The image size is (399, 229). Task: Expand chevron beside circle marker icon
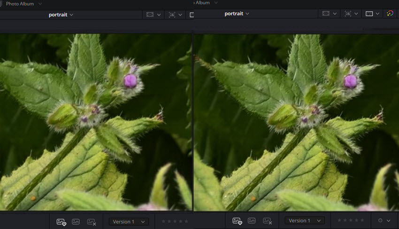pos(389,221)
